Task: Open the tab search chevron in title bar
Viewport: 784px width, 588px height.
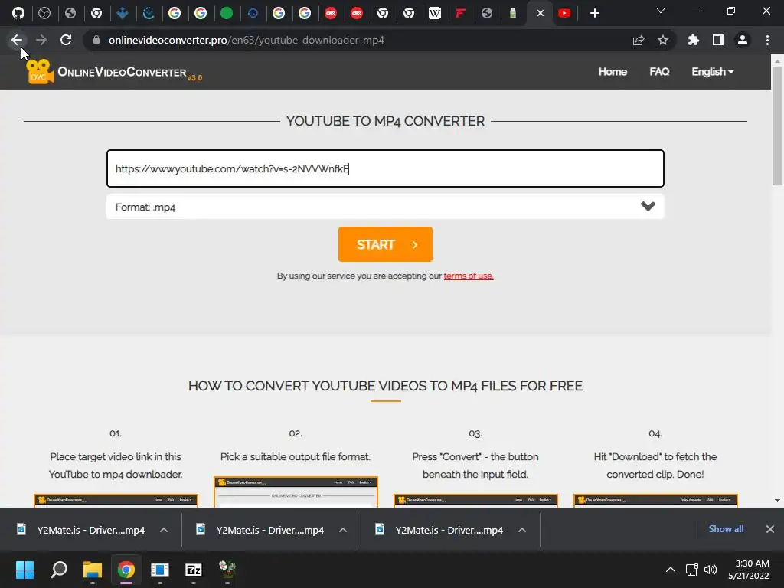Action: 661,11
